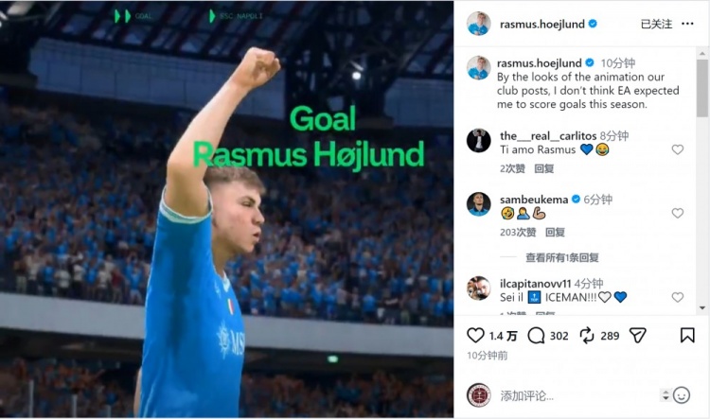Save post with the bookmark icon
This screenshot has height=419, width=710.
click(687, 335)
